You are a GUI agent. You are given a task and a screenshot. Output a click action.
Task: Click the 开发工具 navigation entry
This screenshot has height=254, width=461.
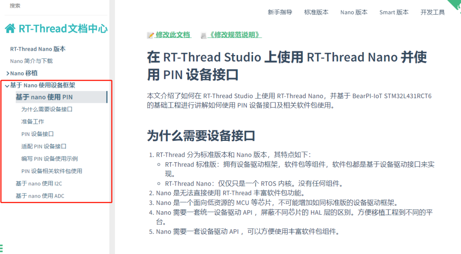pos(432,12)
